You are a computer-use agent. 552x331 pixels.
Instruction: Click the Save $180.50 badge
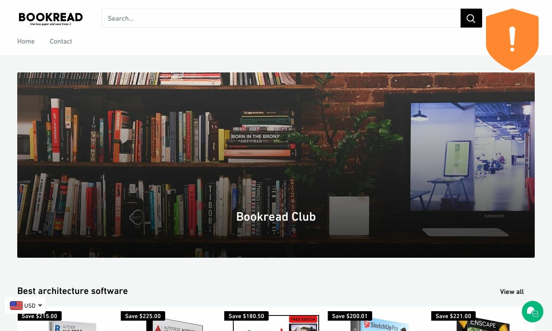point(246,316)
